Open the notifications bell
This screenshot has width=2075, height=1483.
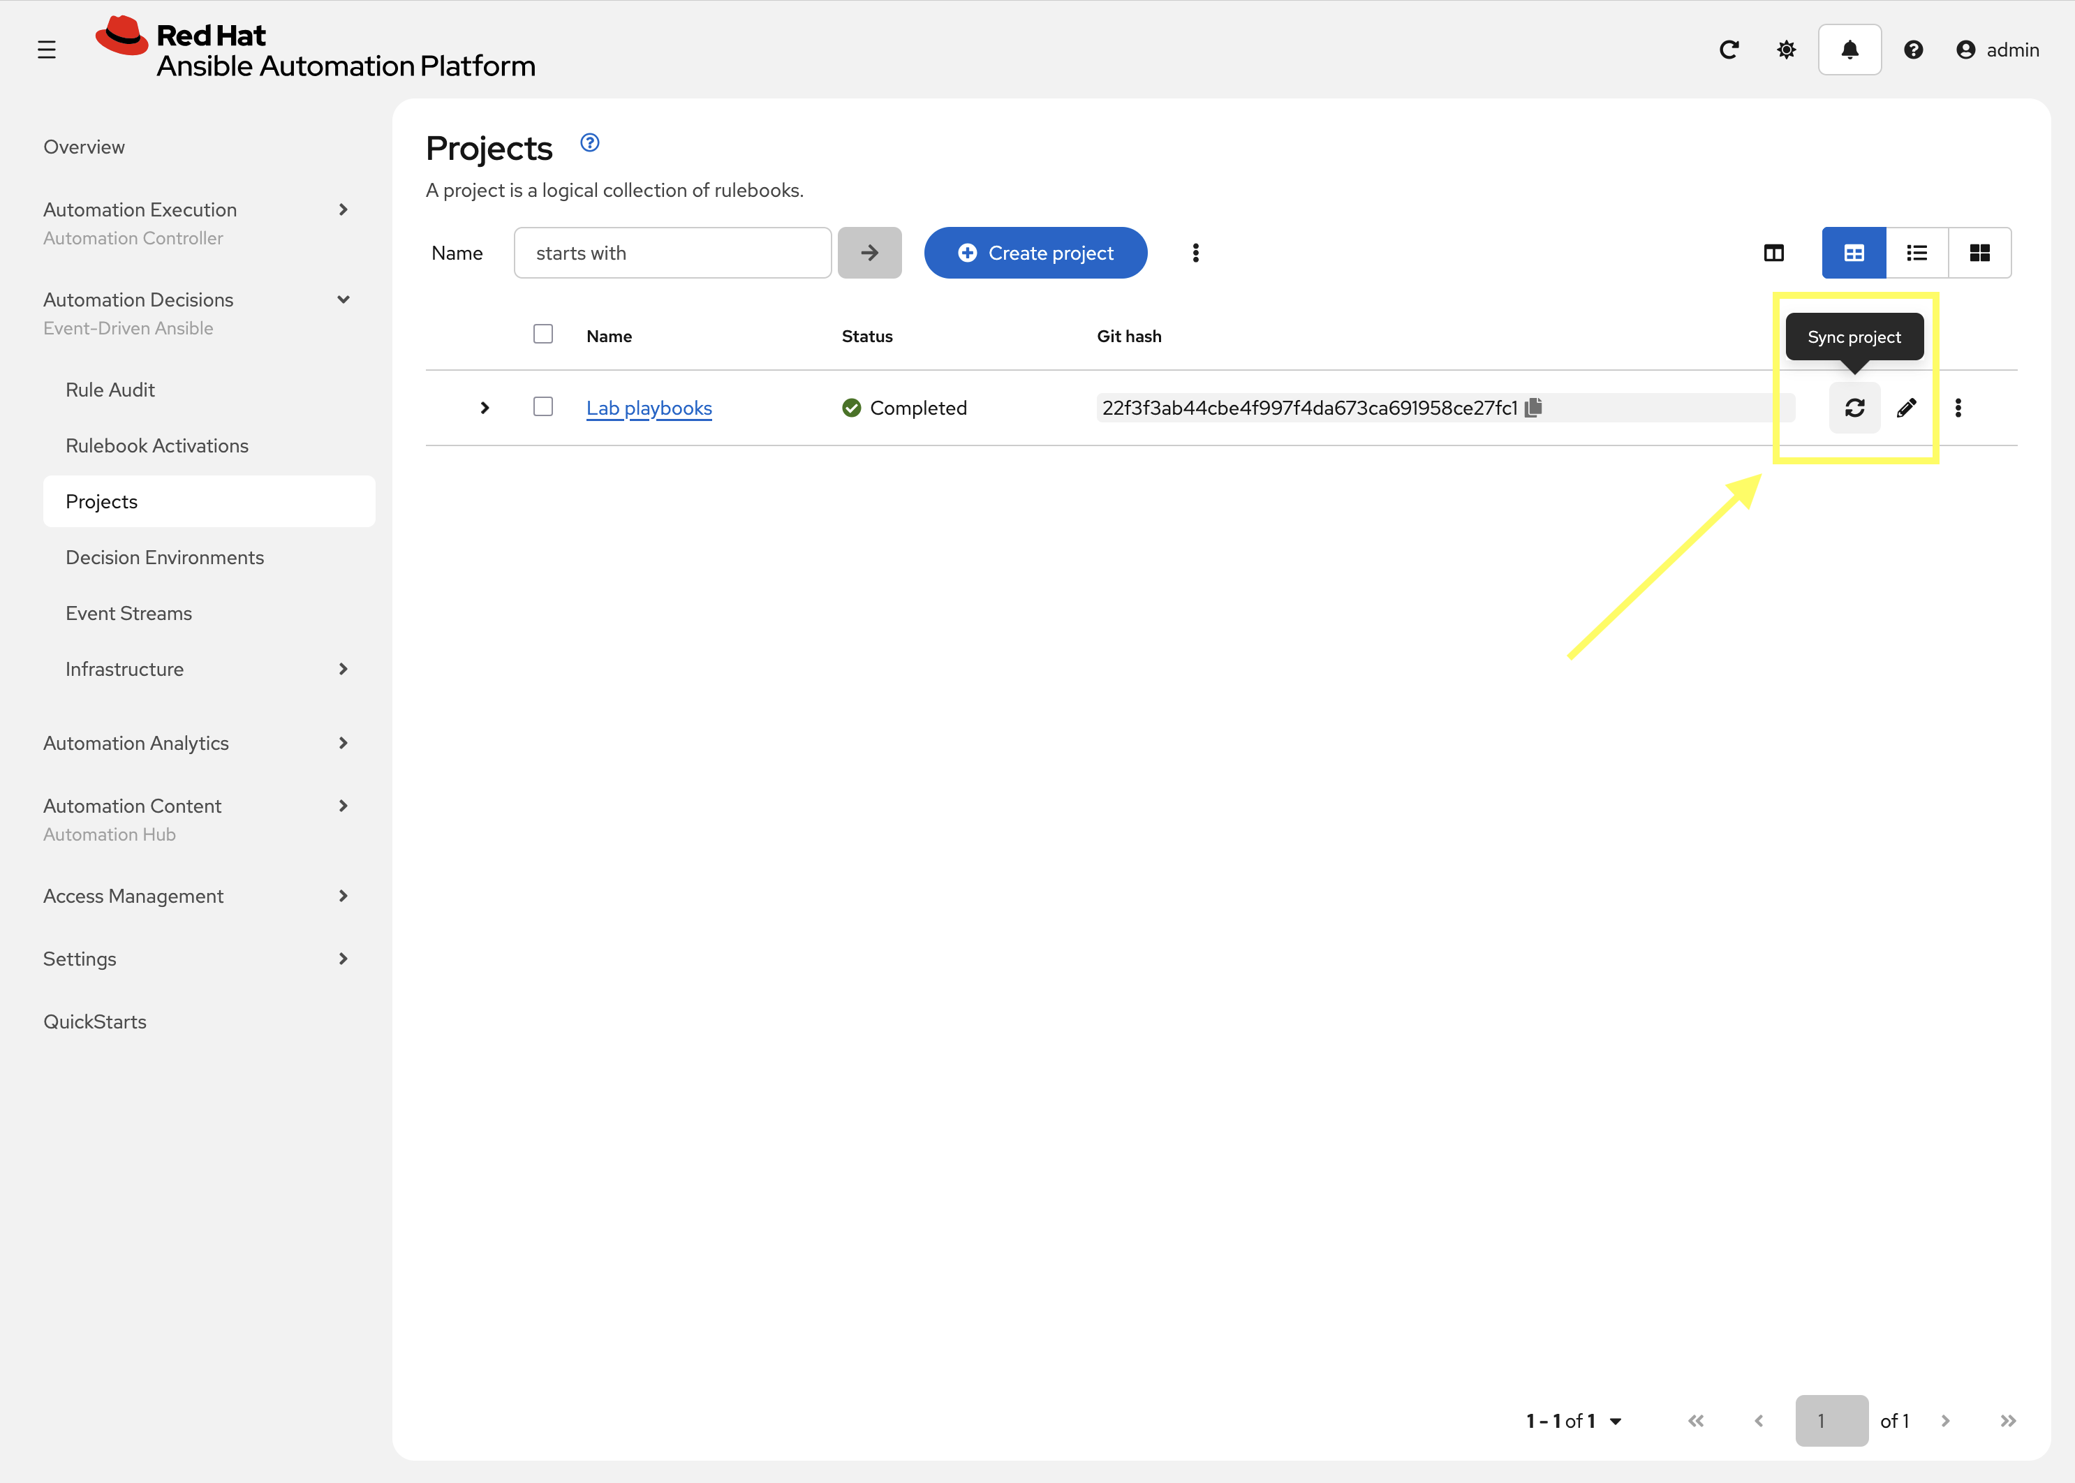[1849, 50]
